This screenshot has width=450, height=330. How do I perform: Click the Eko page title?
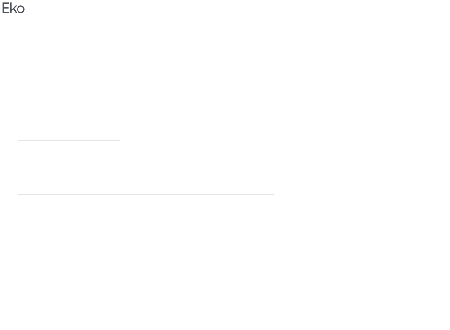tap(13, 9)
